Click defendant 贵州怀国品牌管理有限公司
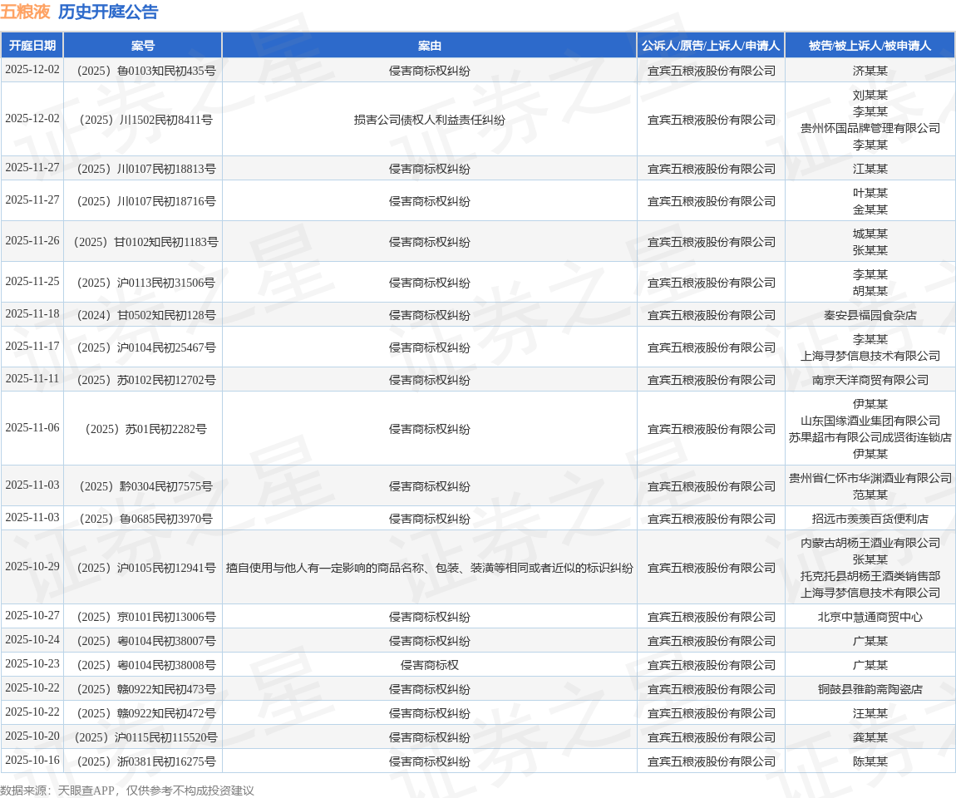 pyautogui.click(x=870, y=128)
